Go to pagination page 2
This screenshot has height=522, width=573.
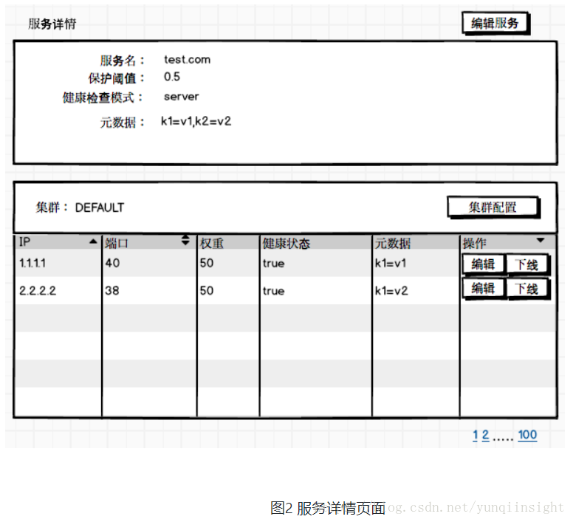click(x=485, y=435)
